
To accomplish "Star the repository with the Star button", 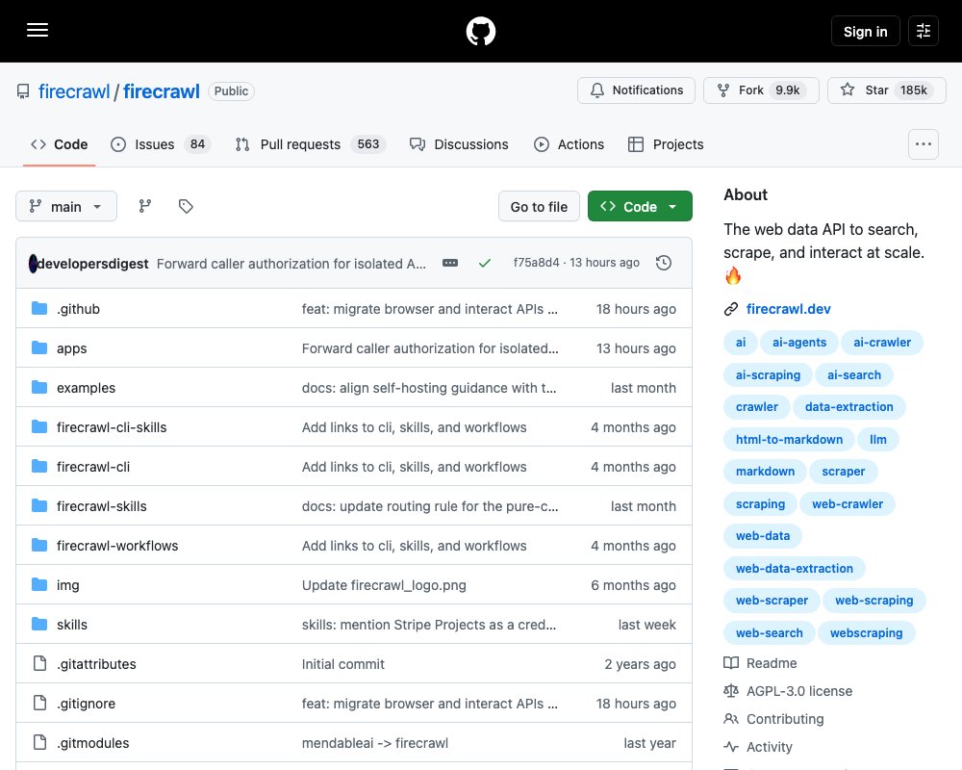I will tap(887, 90).
